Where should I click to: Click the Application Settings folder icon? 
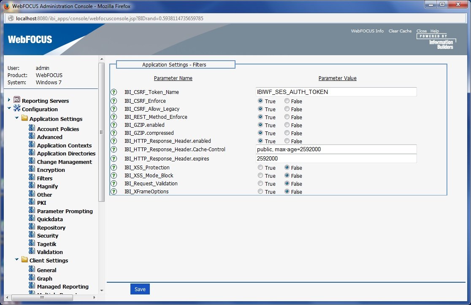[x=24, y=118]
